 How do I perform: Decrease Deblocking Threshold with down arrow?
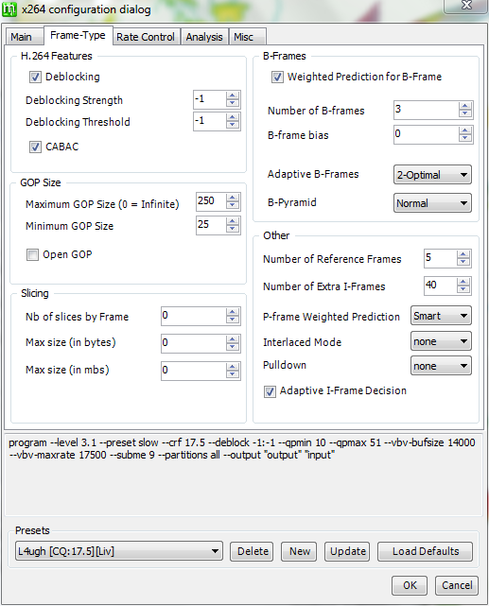233,125
